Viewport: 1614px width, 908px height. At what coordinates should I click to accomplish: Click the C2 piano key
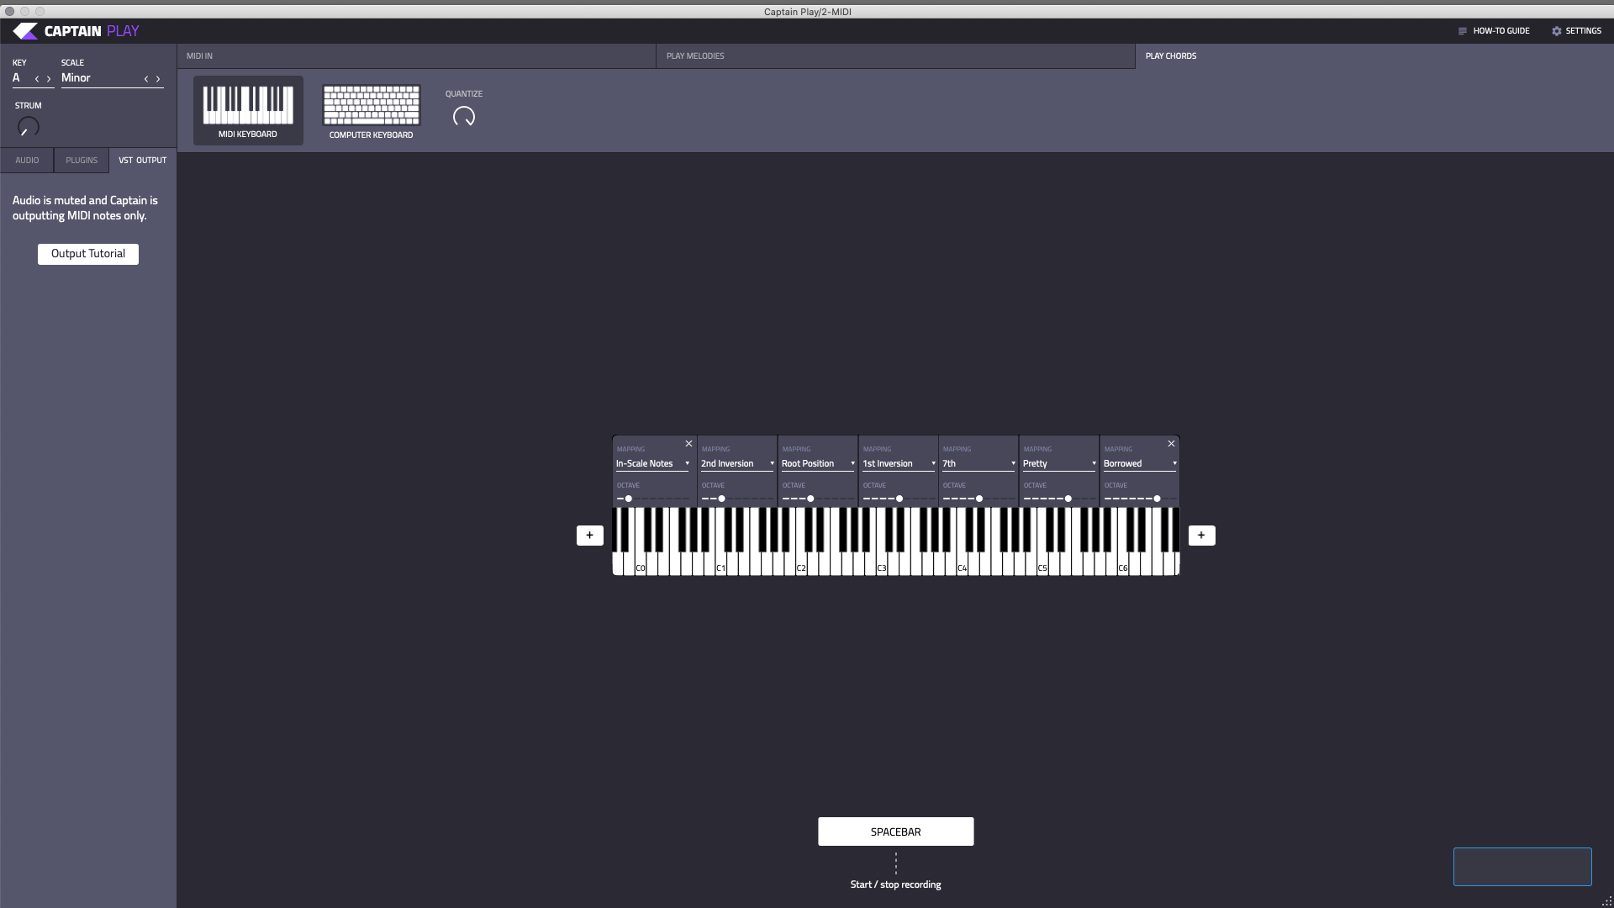tap(801, 564)
